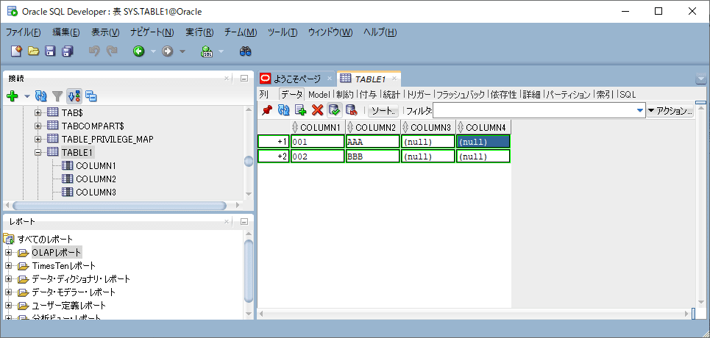Expand the TABLE_PRIVILEGE_MAP node
The height and width of the screenshot is (338, 710).
tap(38, 139)
